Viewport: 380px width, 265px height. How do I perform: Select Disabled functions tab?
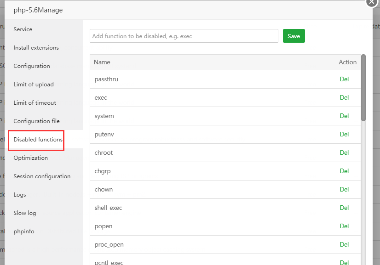[38, 140]
